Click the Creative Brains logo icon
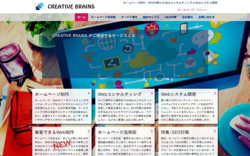The height and width of the screenshot is (156, 250). (39, 6)
